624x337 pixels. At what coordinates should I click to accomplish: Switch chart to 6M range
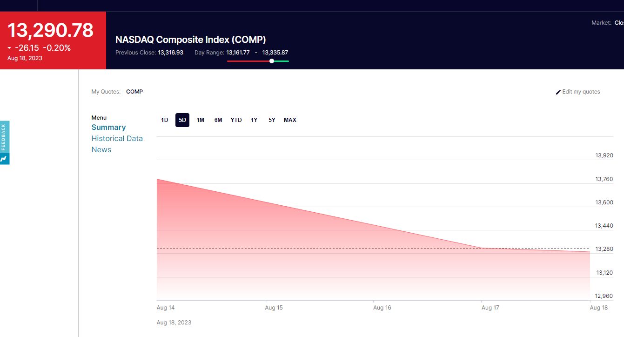click(x=218, y=120)
